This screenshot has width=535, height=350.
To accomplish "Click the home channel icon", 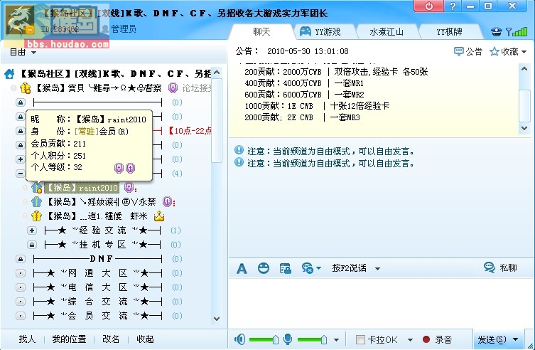I will [x=9, y=73].
